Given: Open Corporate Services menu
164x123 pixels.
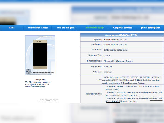Looking at the screenshot, I should [x=122, y=28].
